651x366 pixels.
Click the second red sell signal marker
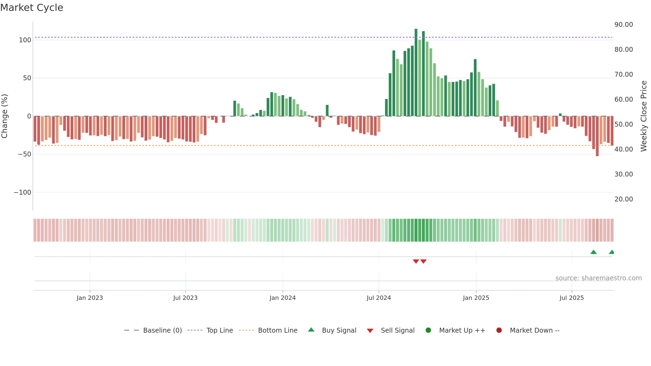click(423, 261)
